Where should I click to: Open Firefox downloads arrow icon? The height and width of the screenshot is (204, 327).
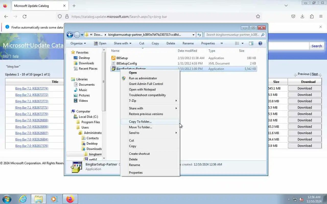pos(302,17)
